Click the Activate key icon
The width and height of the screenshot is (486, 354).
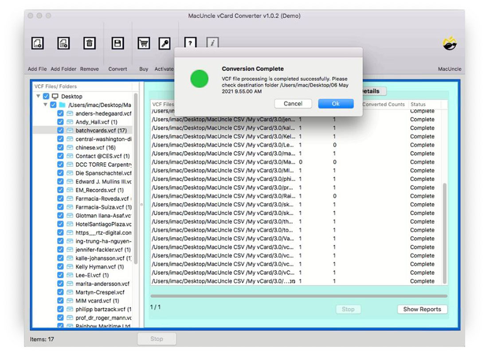(x=165, y=43)
